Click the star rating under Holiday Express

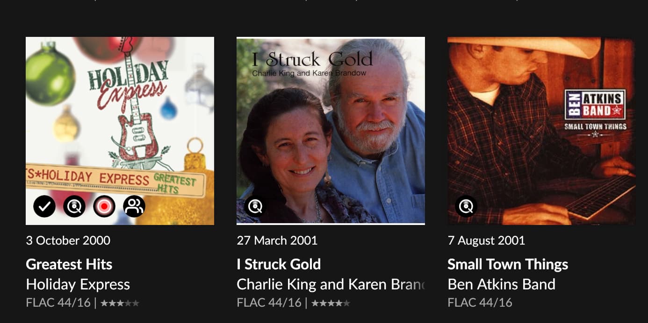[x=120, y=303]
